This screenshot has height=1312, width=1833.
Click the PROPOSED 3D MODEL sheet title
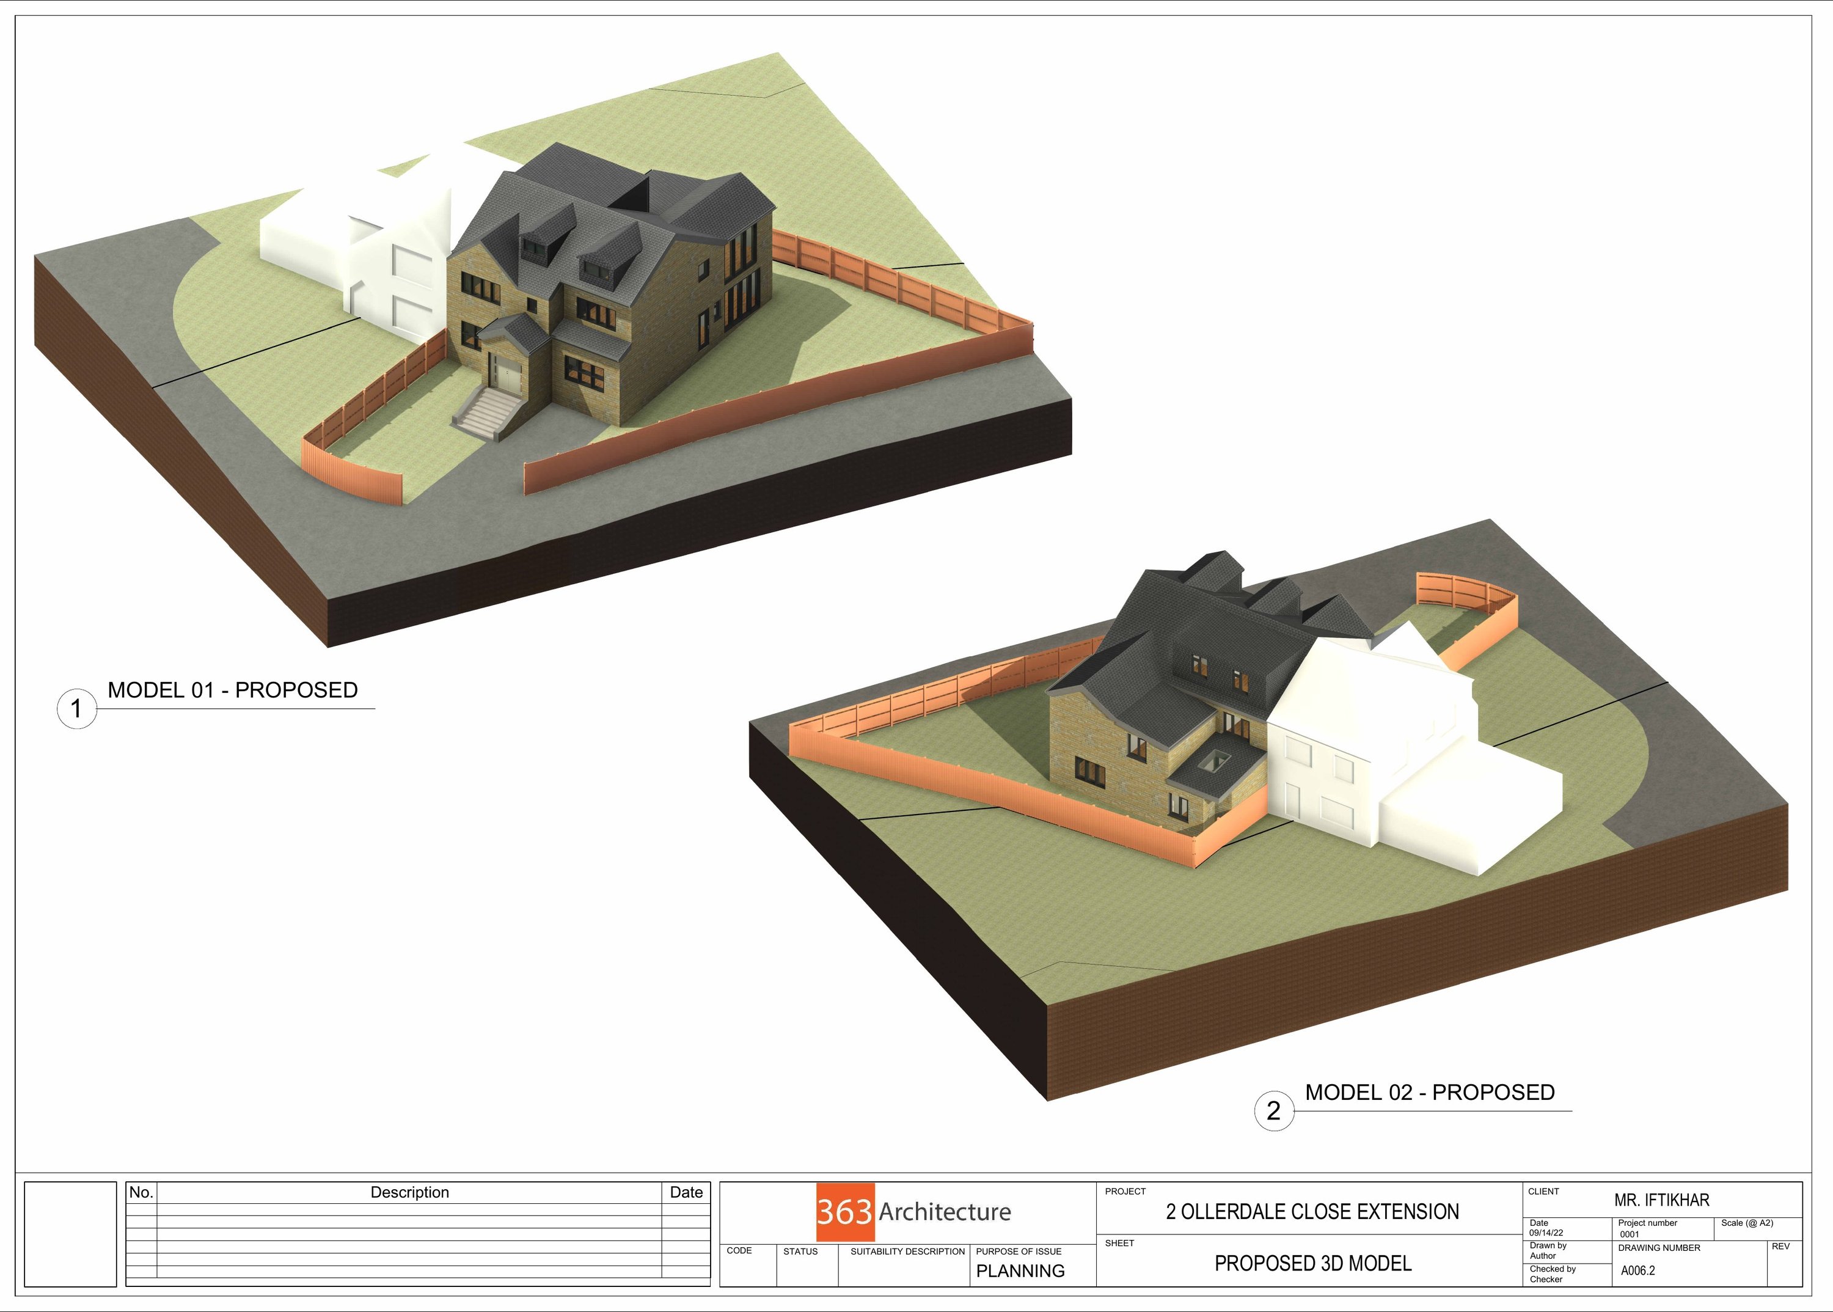[1312, 1264]
